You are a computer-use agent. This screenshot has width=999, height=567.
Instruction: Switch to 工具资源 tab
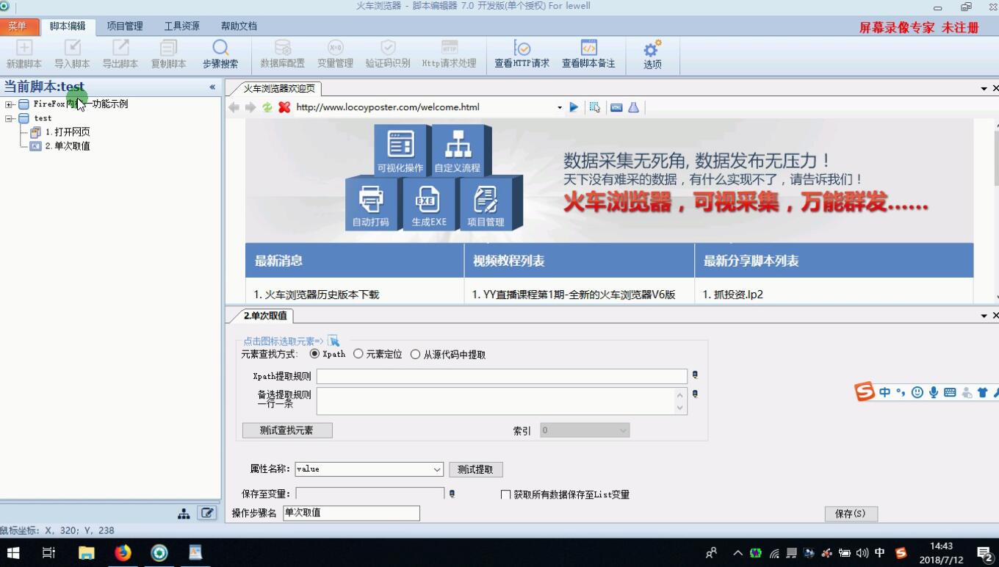pos(181,26)
